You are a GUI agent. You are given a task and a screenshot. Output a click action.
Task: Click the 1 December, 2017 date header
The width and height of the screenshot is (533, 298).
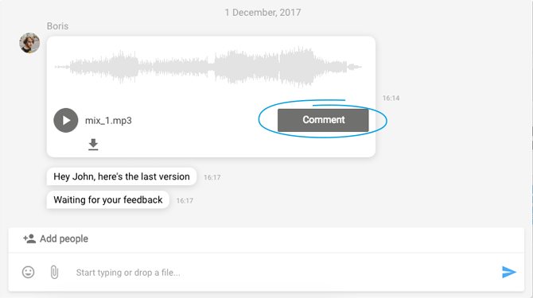[x=263, y=13]
